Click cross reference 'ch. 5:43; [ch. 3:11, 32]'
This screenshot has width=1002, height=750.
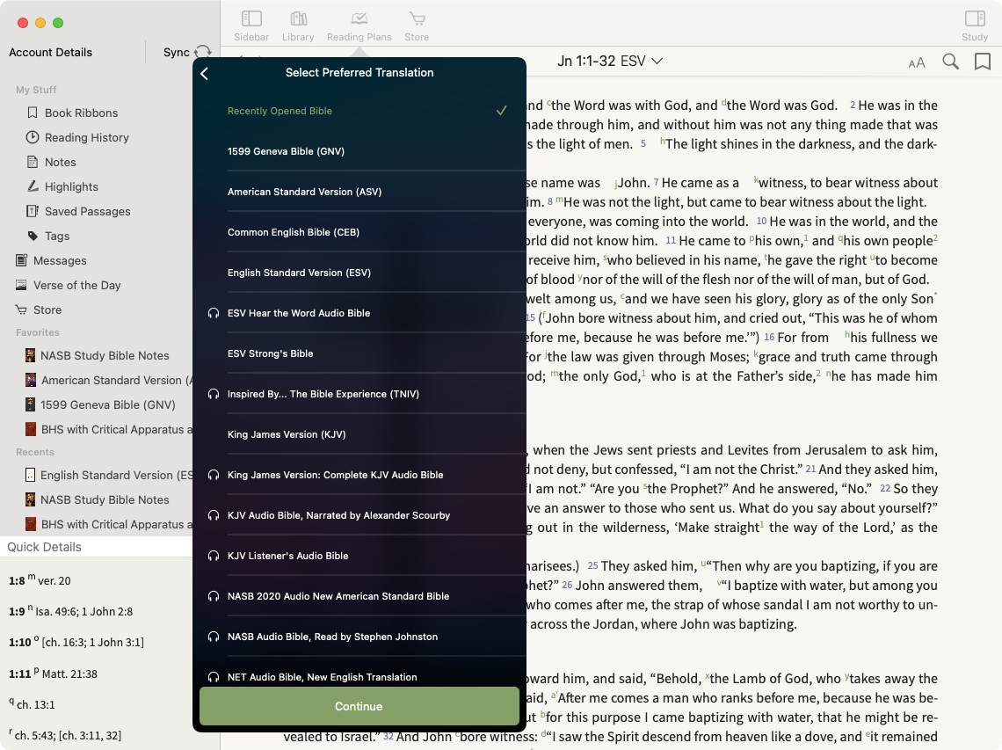point(68,736)
